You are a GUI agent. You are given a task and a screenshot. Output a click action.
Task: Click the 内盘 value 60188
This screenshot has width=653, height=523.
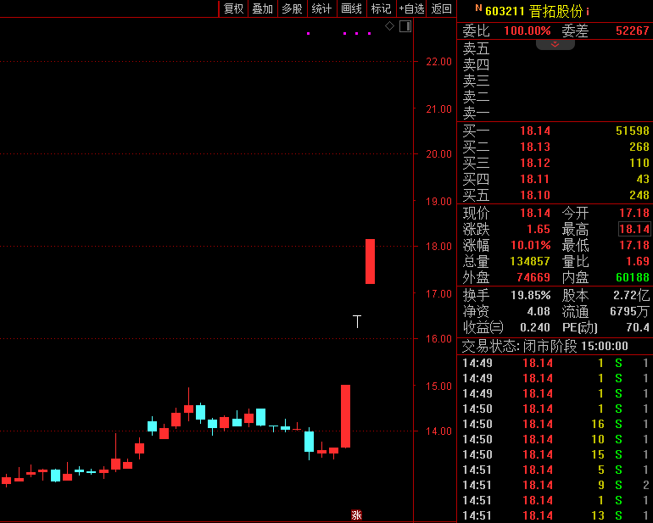pos(632,277)
